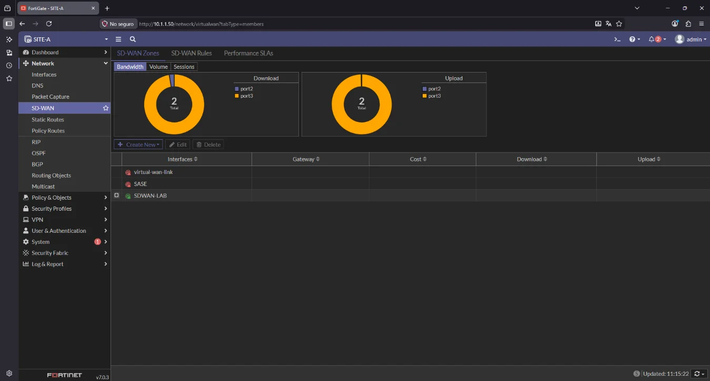Viewport: 710px width, 381px height.
Task: Click the Delete button
Action: tap(208, 145)
